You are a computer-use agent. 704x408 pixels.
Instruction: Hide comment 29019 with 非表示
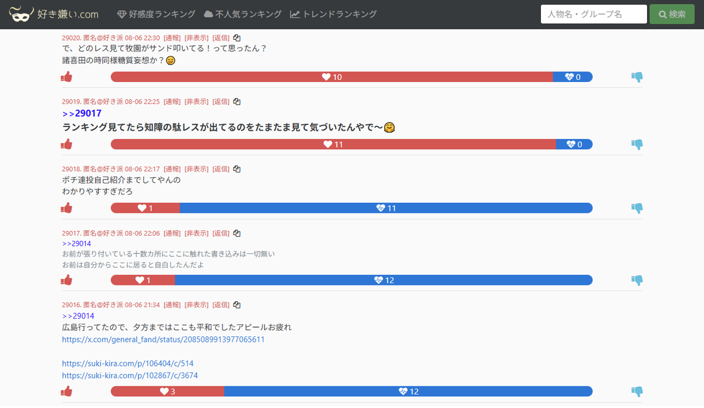197,101
